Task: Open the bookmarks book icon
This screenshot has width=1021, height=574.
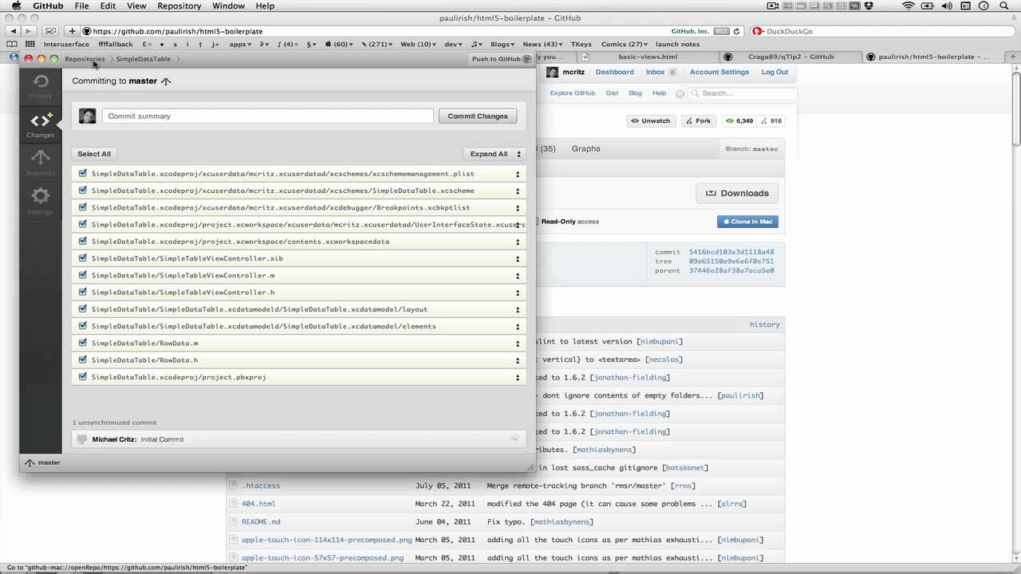Action: tap(14, 44)
